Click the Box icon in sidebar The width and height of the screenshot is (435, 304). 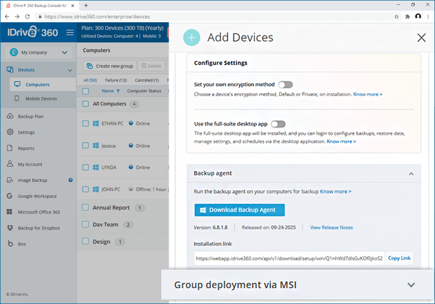coord(10,243)
